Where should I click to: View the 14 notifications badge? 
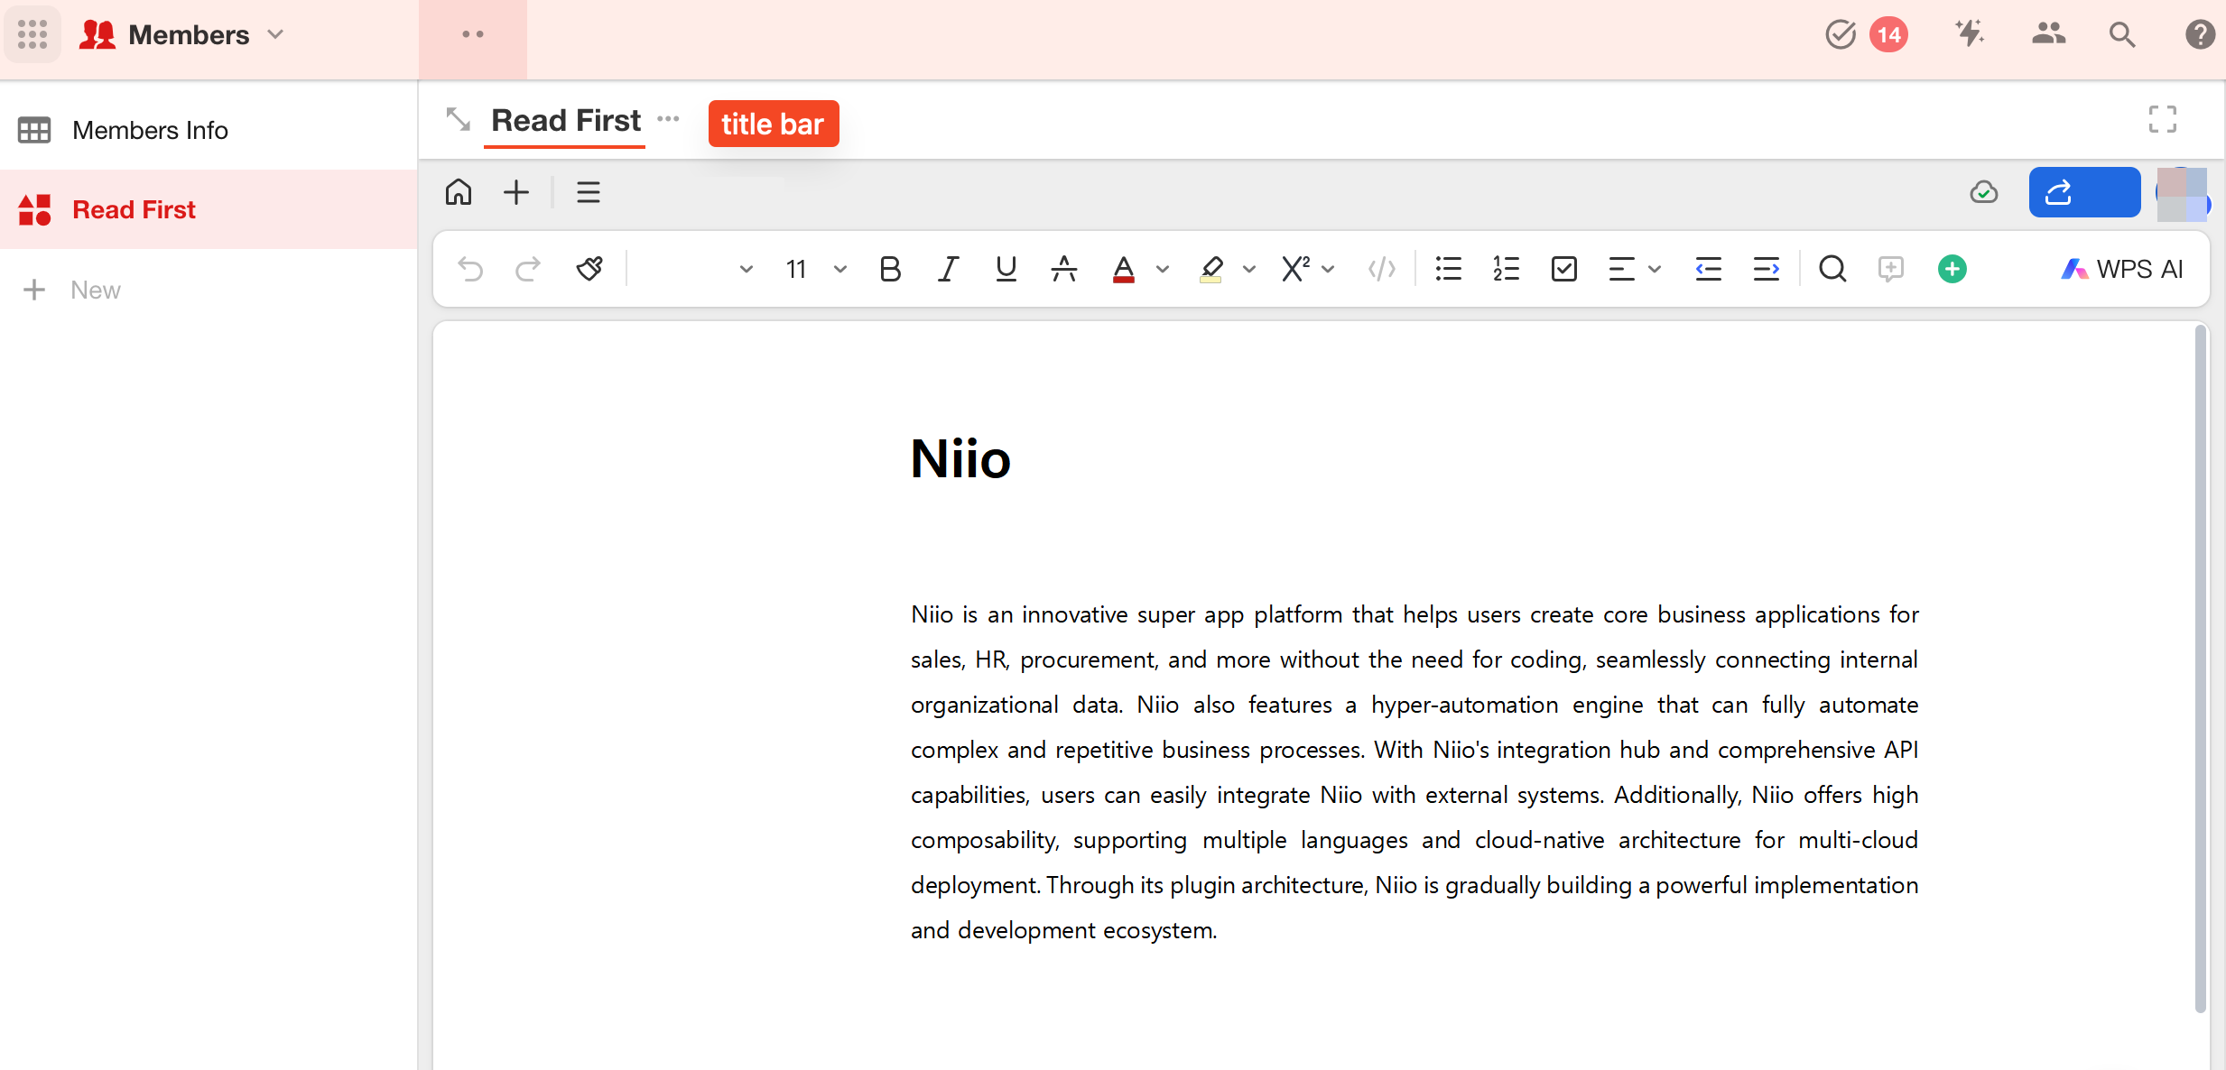pos(1888,34)
